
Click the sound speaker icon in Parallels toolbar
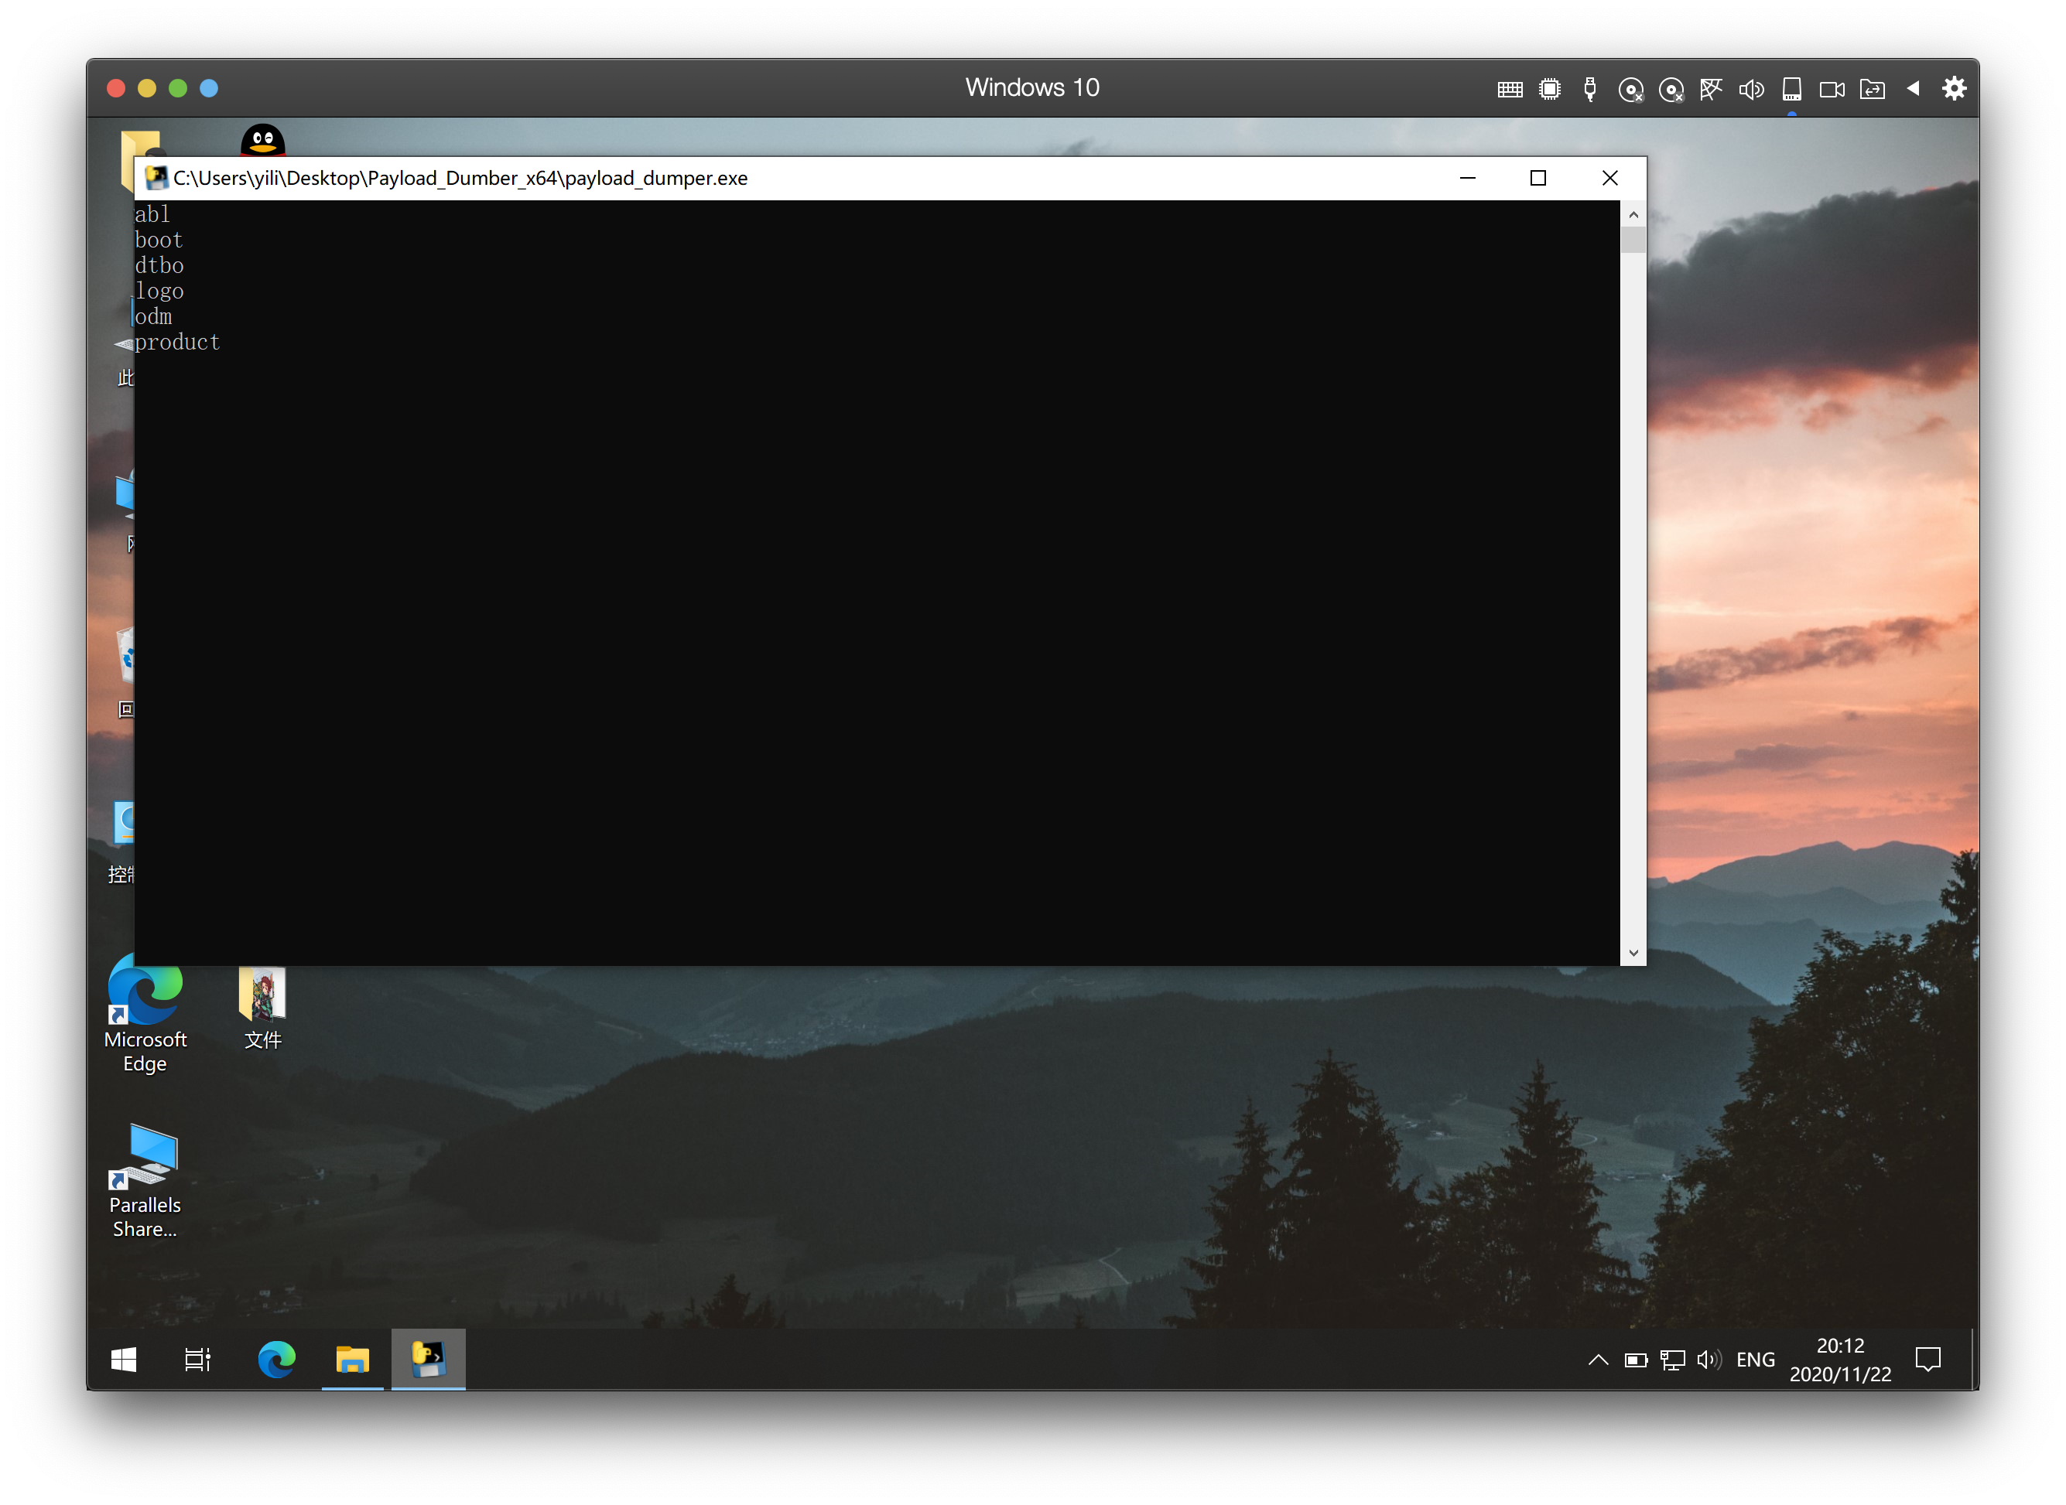[1750, 89]
